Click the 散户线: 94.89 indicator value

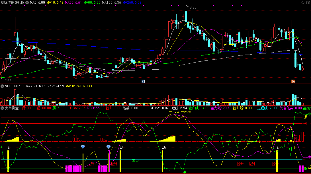pos(199,108)
